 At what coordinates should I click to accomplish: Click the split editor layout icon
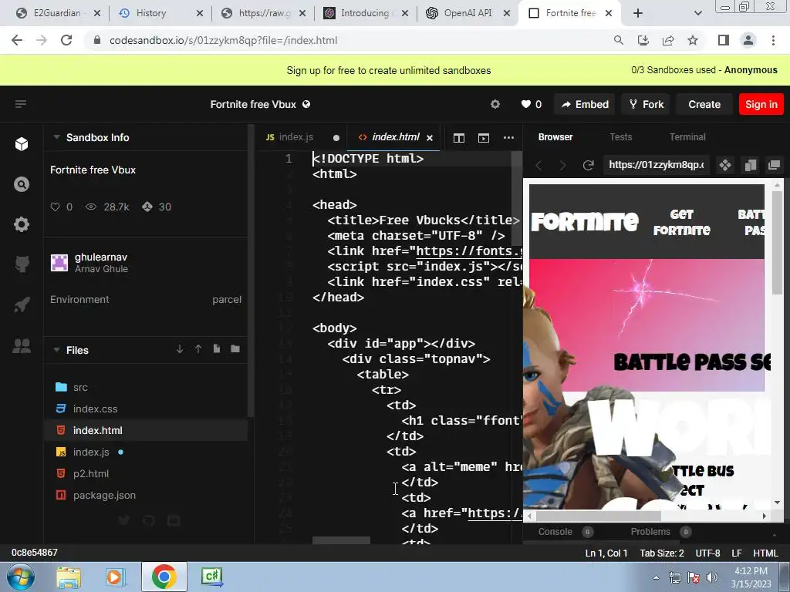coord(458,137)
